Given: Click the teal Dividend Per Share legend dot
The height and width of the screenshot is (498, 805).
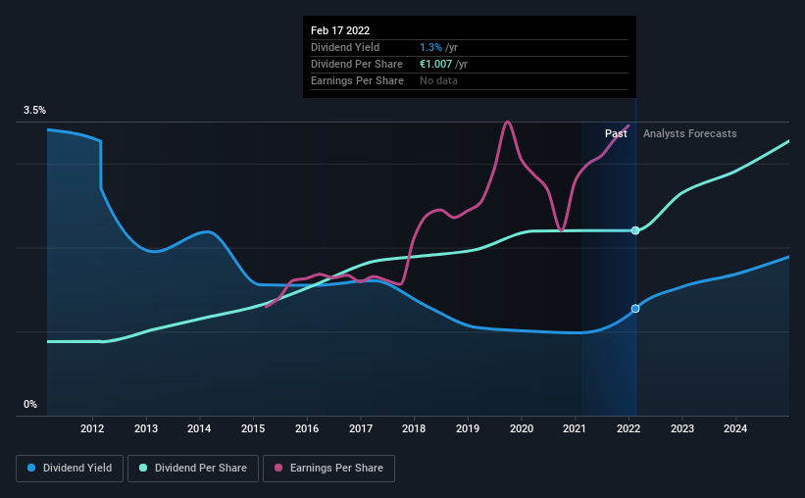Looking at the screenshot, I should [x=143, y=468].
